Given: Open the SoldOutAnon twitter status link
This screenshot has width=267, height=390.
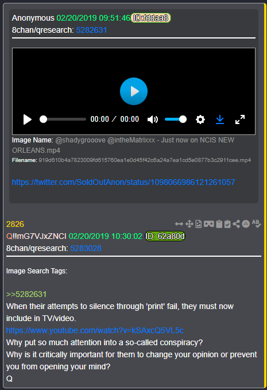Looking at the screenshot, I should click(123, 182).
